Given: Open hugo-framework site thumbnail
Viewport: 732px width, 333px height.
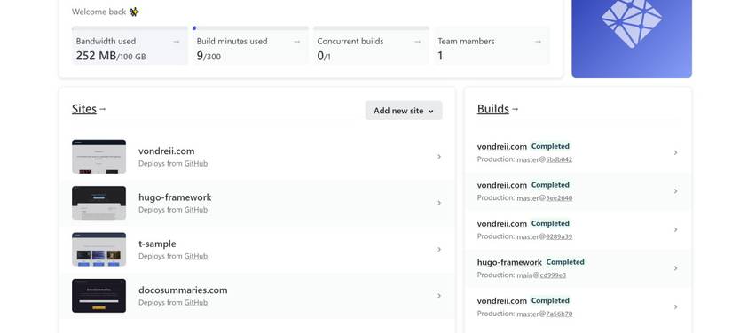Looking at the screenshot, I should click(x=99, y=203).
